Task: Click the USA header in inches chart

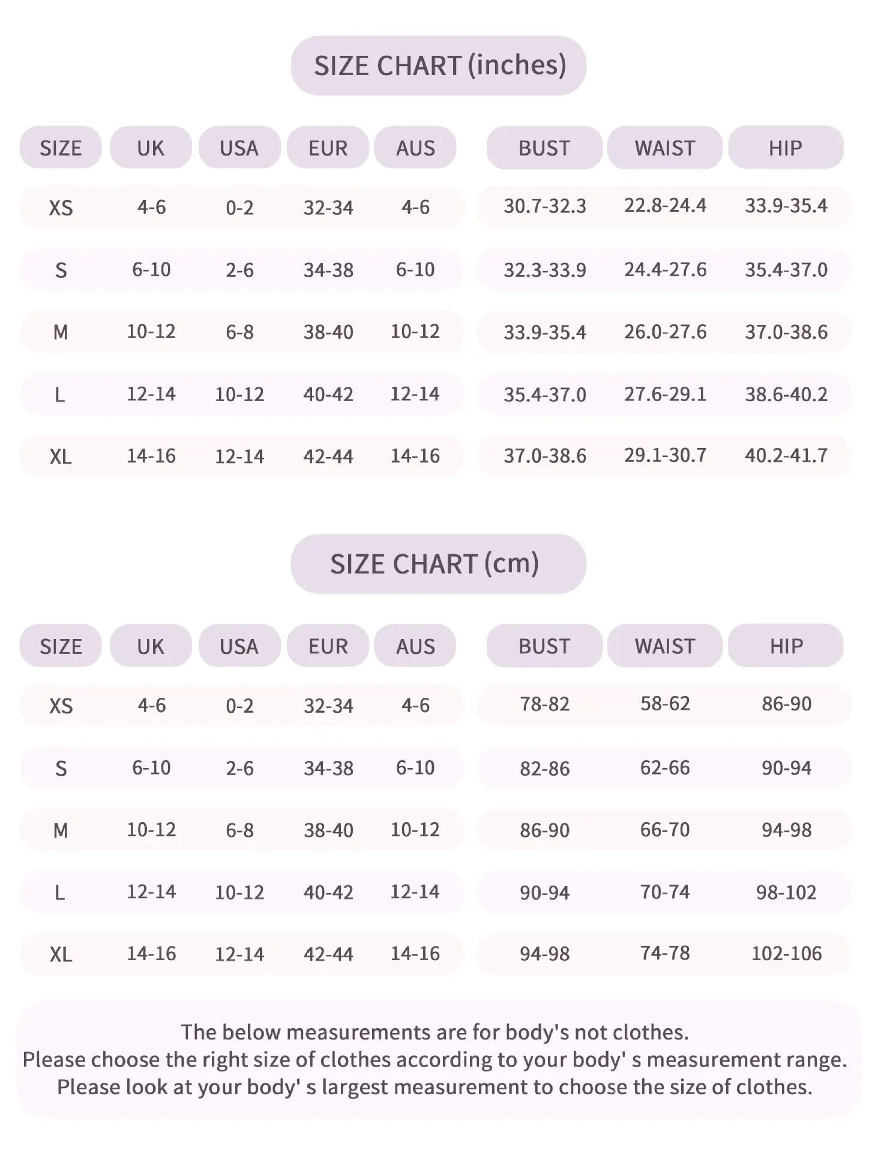Action: click(x=239, y=147)
